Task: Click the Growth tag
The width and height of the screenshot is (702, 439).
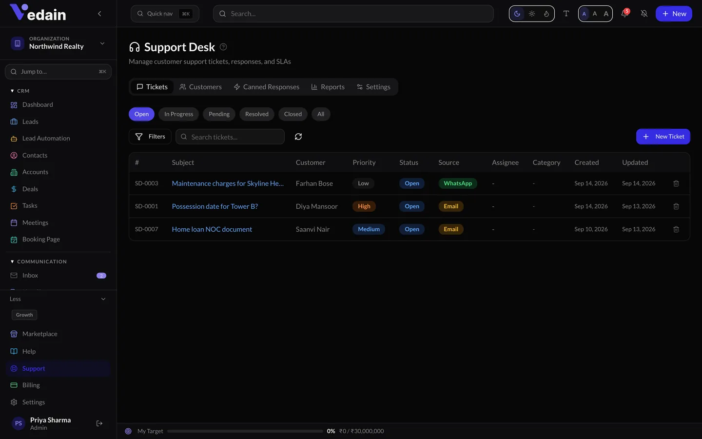Action: pyautogui.click(x=24, y=315)
